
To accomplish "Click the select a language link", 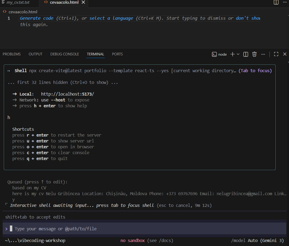I will tap(111, 18).
